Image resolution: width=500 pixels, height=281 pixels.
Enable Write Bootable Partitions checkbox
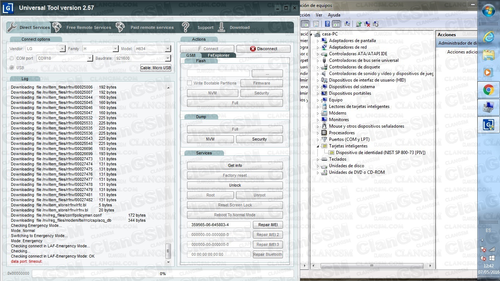[x=190, y=83]
